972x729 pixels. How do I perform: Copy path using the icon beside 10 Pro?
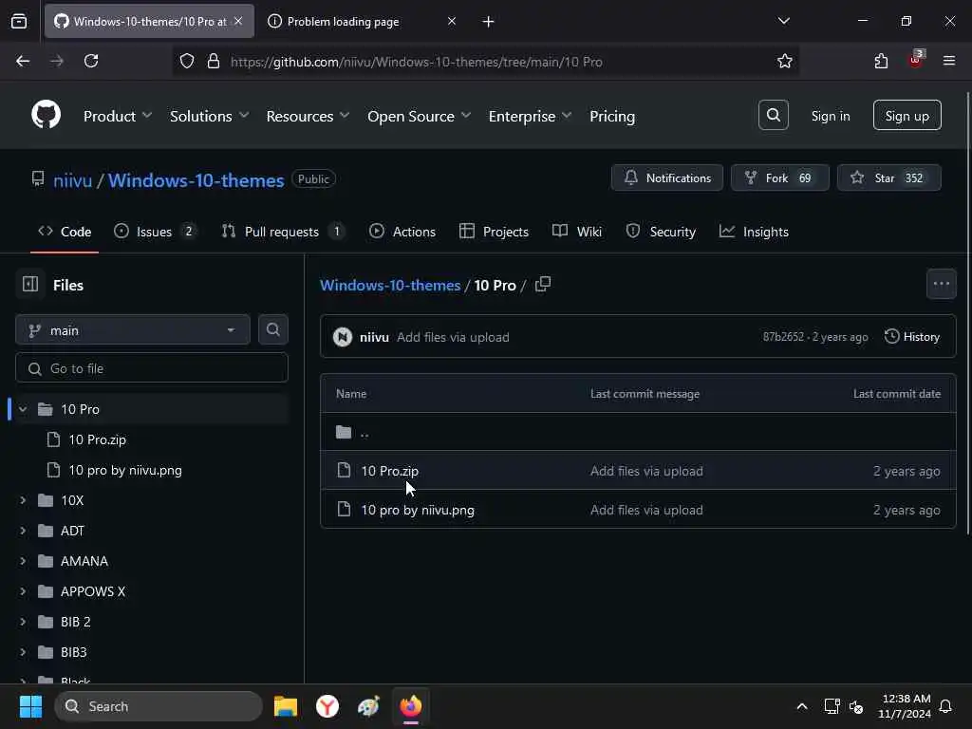click(x=542, y=285)
